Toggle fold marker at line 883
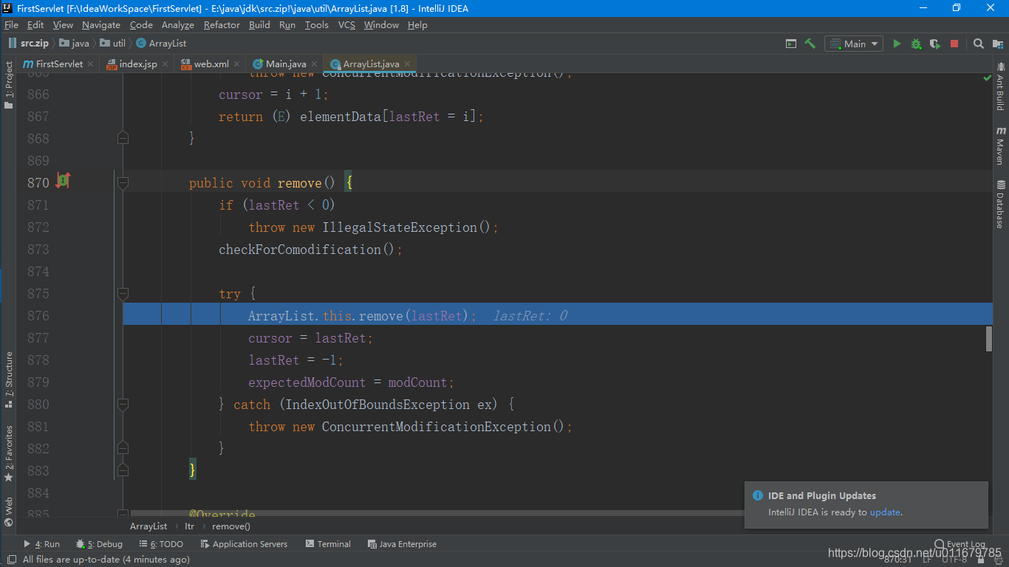The width and height of the screenshot is (1009, 567). tap(123, 470)
